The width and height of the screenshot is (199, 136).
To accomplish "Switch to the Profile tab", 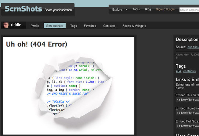I will click(35, 26).
